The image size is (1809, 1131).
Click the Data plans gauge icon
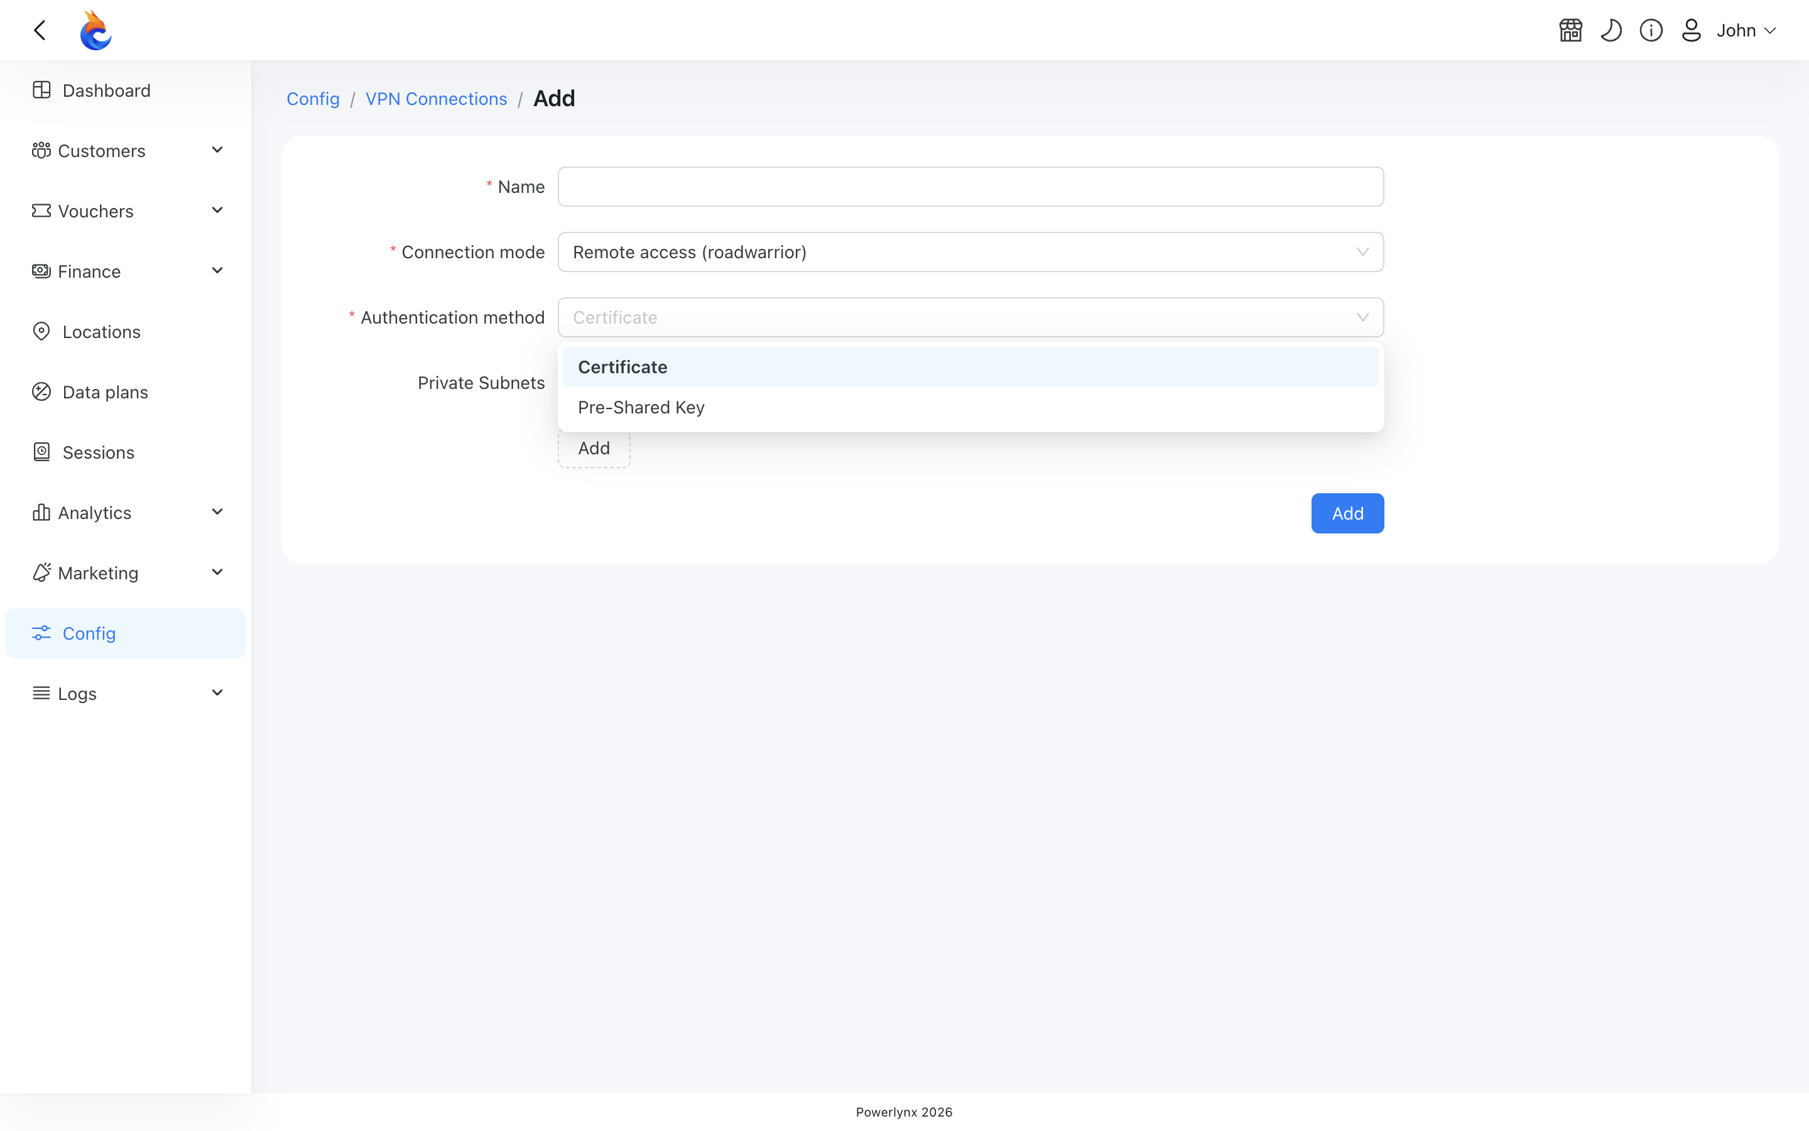(42, 392)
